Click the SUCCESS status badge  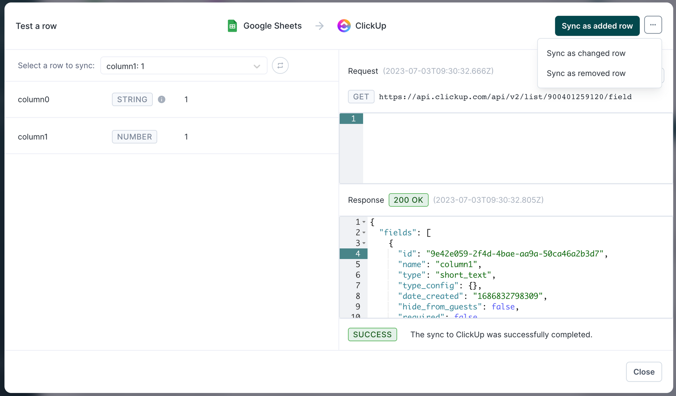[x=372, y=335]
